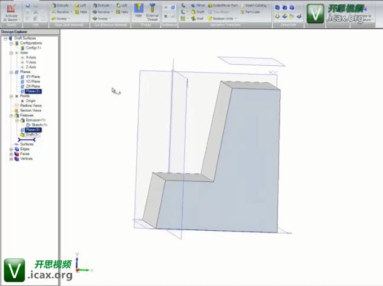Select Origin under Points

point(31,101)
